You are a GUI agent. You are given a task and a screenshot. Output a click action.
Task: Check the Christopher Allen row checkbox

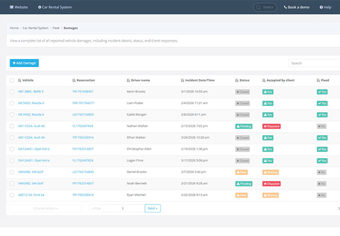[12, 149]
